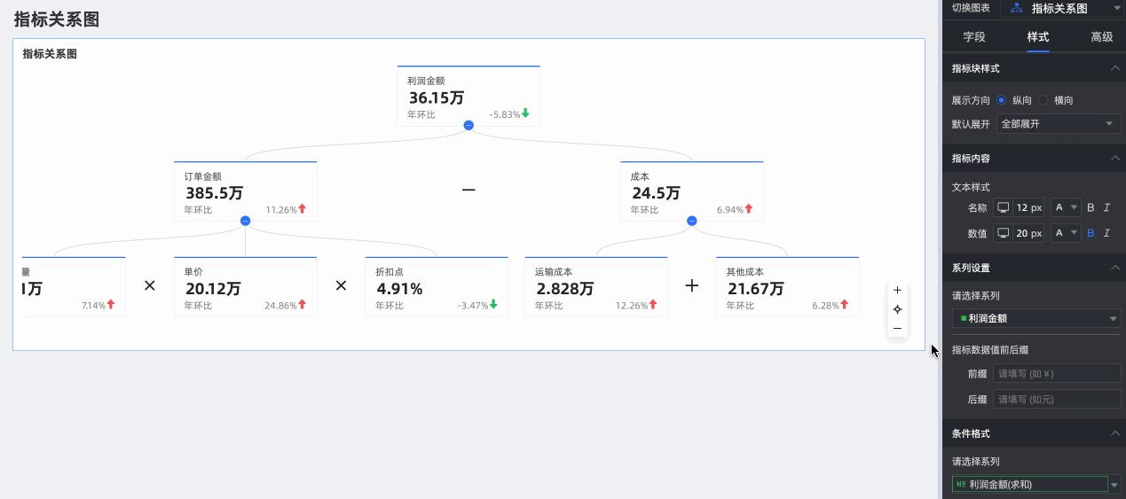Click the 名称 device monitor icon

pos(1004,207)
